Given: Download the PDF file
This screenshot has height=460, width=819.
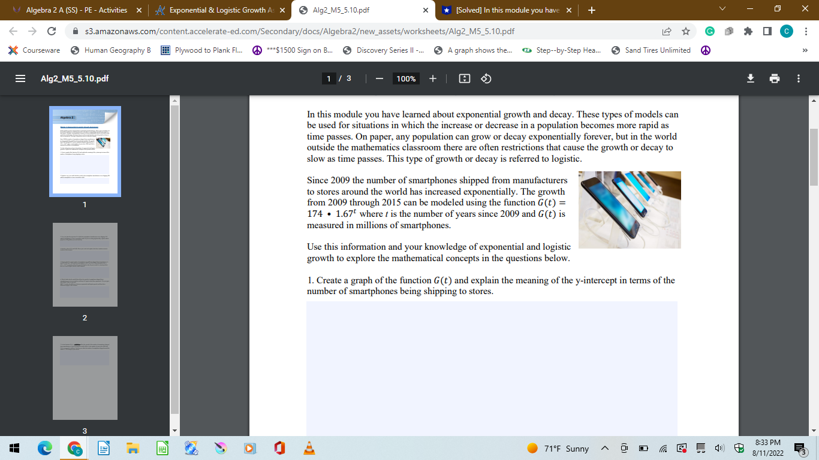Looking at the screenshot, I should [751, 78].
